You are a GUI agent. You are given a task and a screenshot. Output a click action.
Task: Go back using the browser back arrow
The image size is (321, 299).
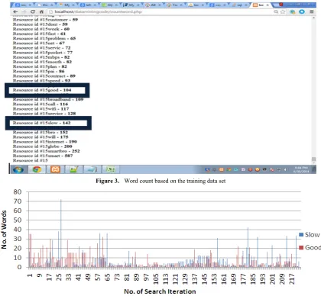[15, 11]
